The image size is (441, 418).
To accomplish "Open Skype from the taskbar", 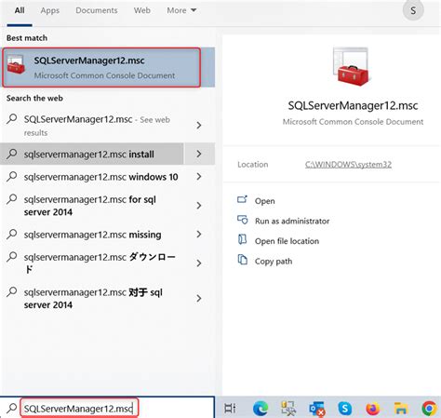I will point(345,409).
